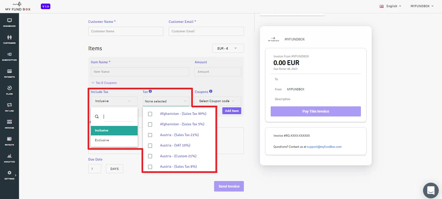Check Afghanistan - (Sales Tax 5%)
This screenshot has height=199, width=442.
pos(150,124)
